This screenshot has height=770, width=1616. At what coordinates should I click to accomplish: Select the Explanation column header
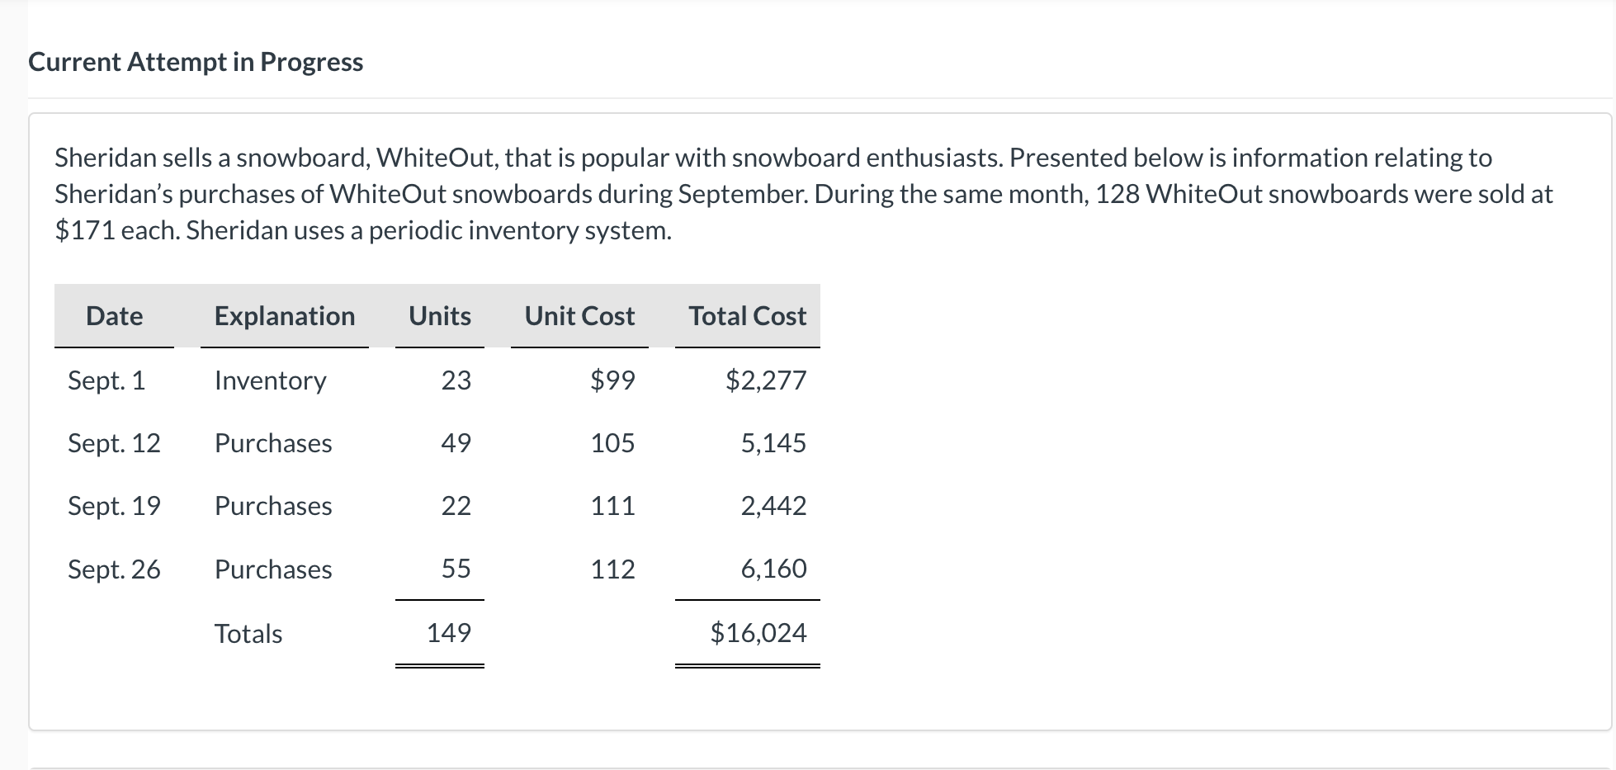click(285, 316)
